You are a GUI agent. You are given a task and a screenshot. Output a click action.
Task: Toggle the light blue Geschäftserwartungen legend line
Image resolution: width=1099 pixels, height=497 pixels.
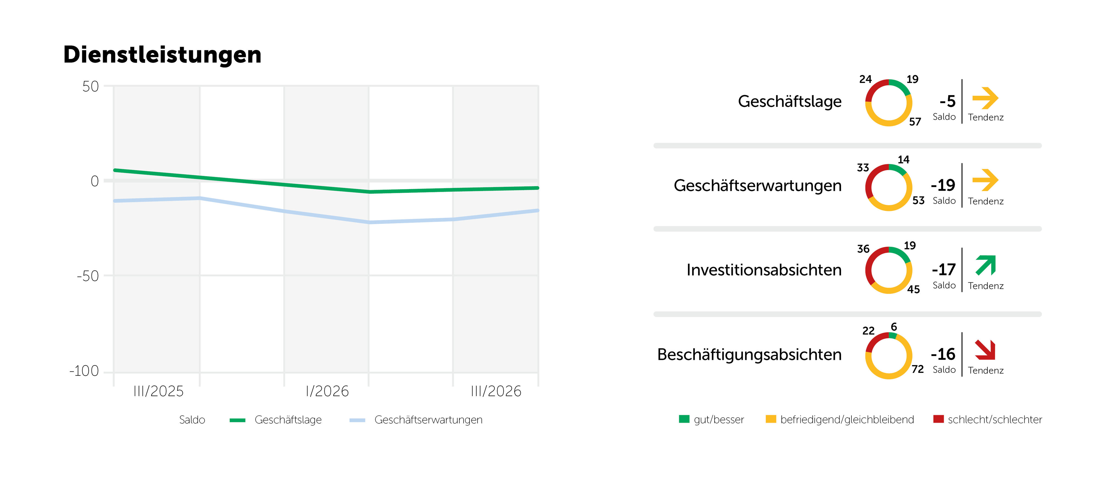pyautogui.click(x=357, y=420)
